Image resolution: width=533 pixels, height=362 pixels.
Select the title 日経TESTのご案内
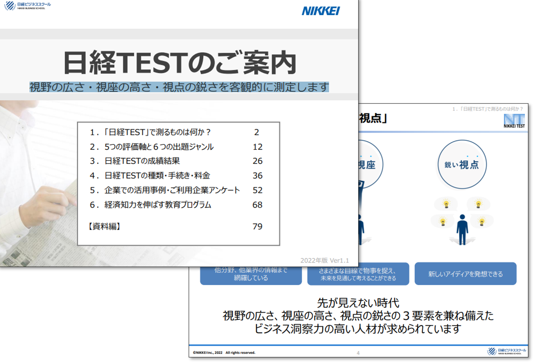180,63
